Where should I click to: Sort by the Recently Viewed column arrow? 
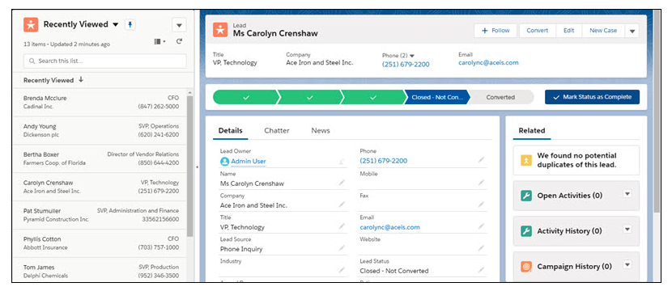[x=81, y=79]
